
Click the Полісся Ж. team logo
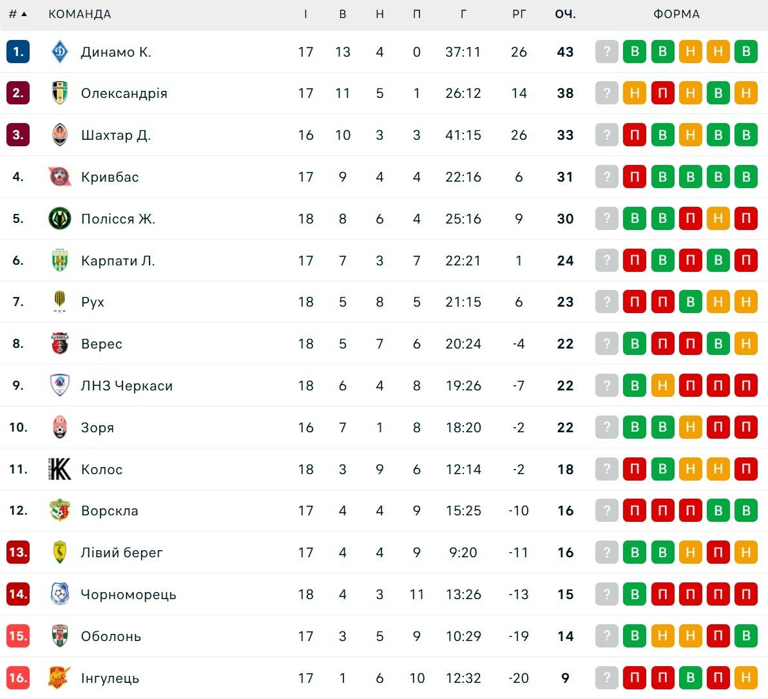pos(60,218)
